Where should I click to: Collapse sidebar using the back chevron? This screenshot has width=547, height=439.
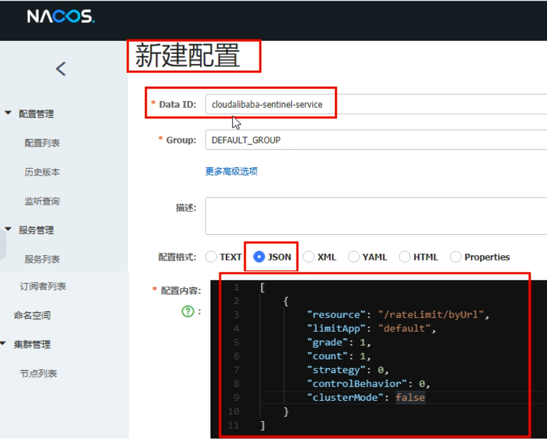point(61,69)
